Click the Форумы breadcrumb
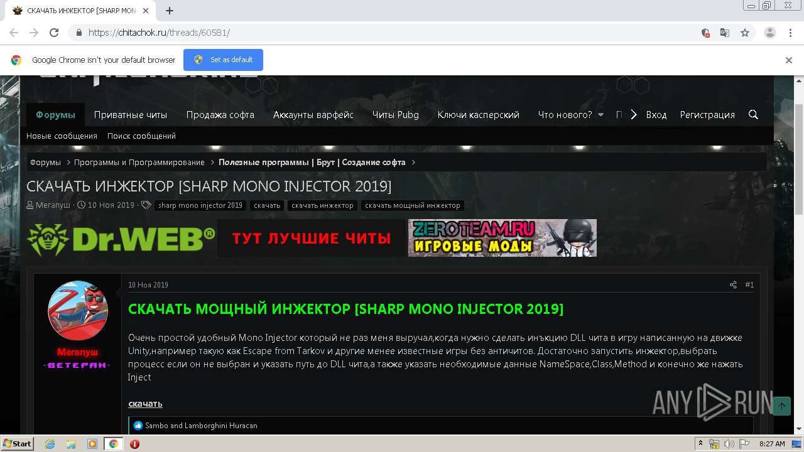The width and height of the screenshot is (804, 452). pyautogui.click(x=45, y=162)
